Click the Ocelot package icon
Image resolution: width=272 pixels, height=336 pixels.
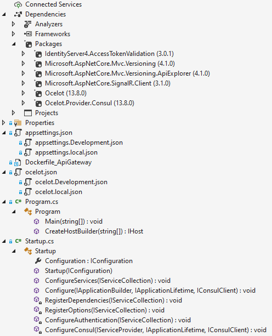(x=38, y=93)
